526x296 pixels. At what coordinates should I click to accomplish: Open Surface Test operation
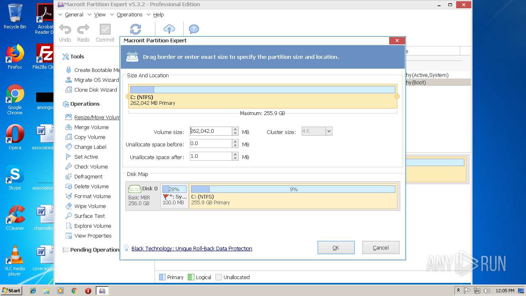pyautogui.click(x=85, y=216)
